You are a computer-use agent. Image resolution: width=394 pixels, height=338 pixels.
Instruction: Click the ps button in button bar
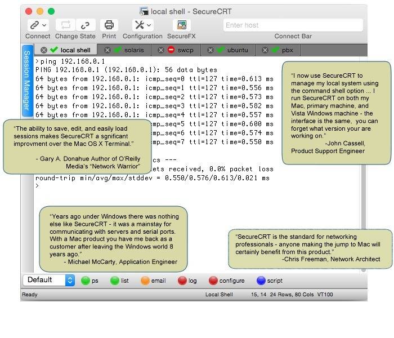(89, 281)
